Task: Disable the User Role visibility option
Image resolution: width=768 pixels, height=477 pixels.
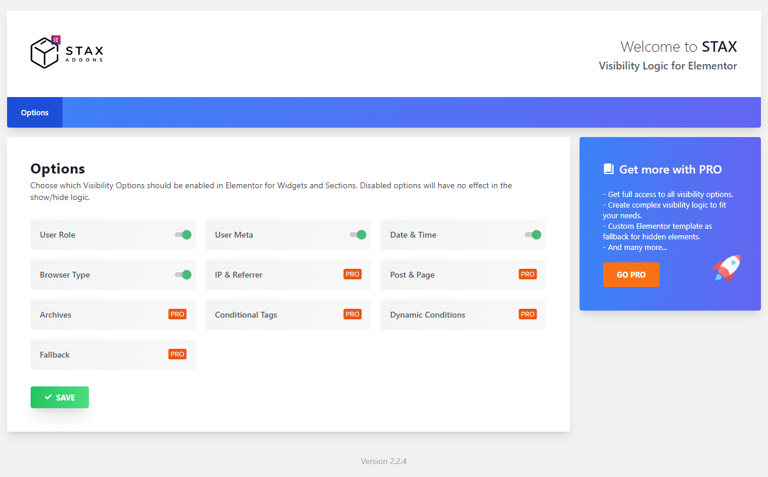Action: (x=183, y=234)
